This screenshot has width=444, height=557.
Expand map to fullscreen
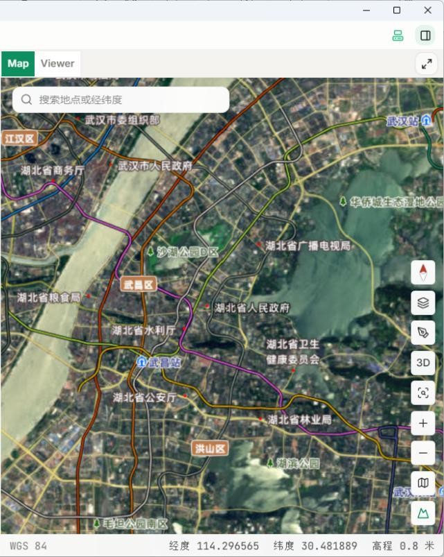coord(426,64)
